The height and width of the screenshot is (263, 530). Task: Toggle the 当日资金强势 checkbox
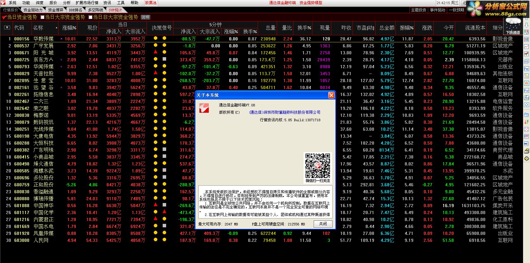point(4,17)
